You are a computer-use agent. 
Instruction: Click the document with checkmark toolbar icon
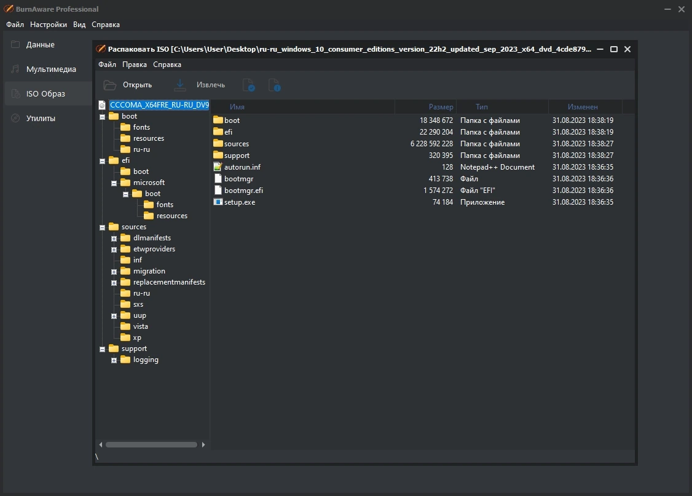pyautogui.click(x=249, y=85)
